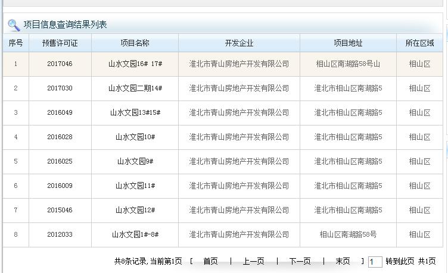Go to previous page via 上一页
The height and width of the screenshot is (273, 448).
tap(253, 261)
